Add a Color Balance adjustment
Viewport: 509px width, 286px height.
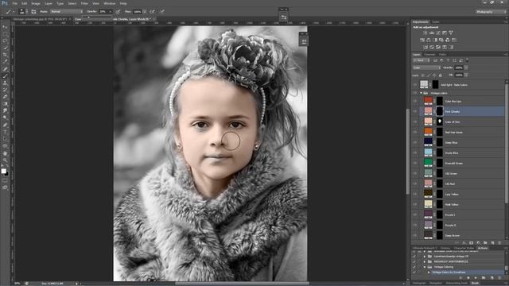(x=429, y=40)
